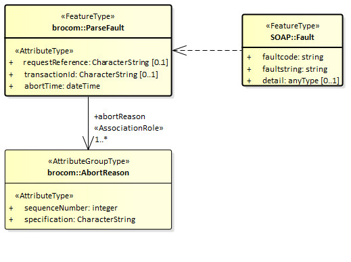This screenshot has height=262, width=351.
Task: Click the plus visibility marker beside faultcode
Action: point(249,57)
